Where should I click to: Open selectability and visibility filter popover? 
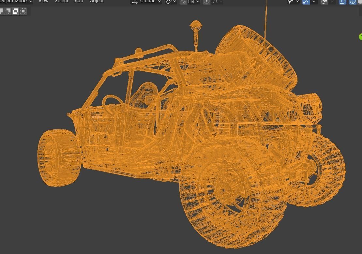(293, 2)
